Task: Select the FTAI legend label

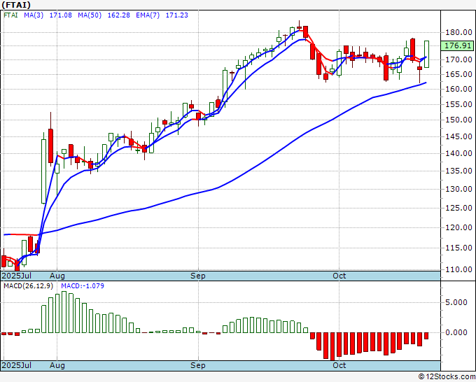Action: (11, 15)
